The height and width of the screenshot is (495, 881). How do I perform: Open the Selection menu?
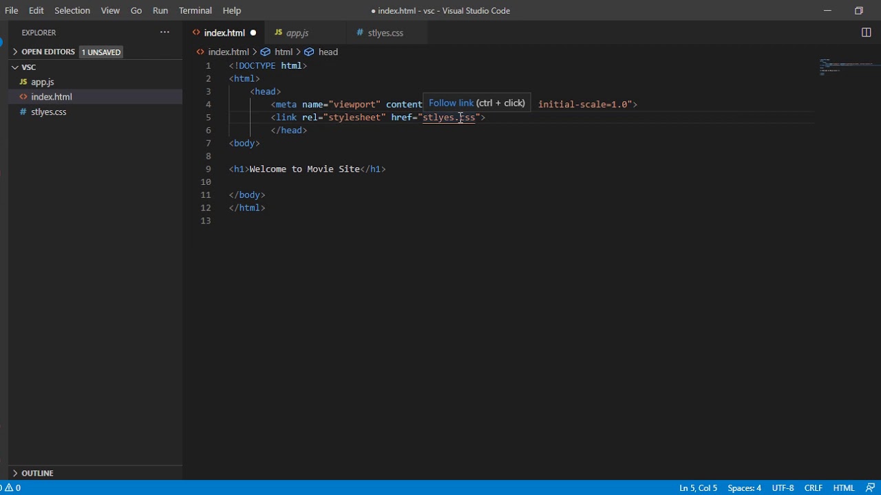point(72,10)
